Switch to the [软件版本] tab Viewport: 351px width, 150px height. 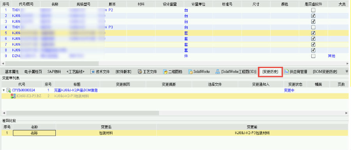[x=123, y=72]
